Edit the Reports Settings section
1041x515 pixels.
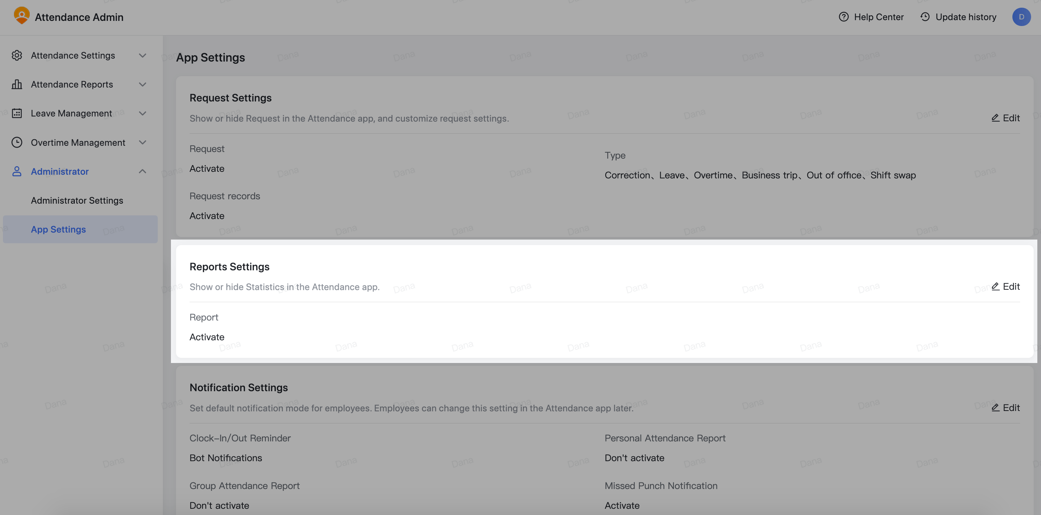point(1005,286)
